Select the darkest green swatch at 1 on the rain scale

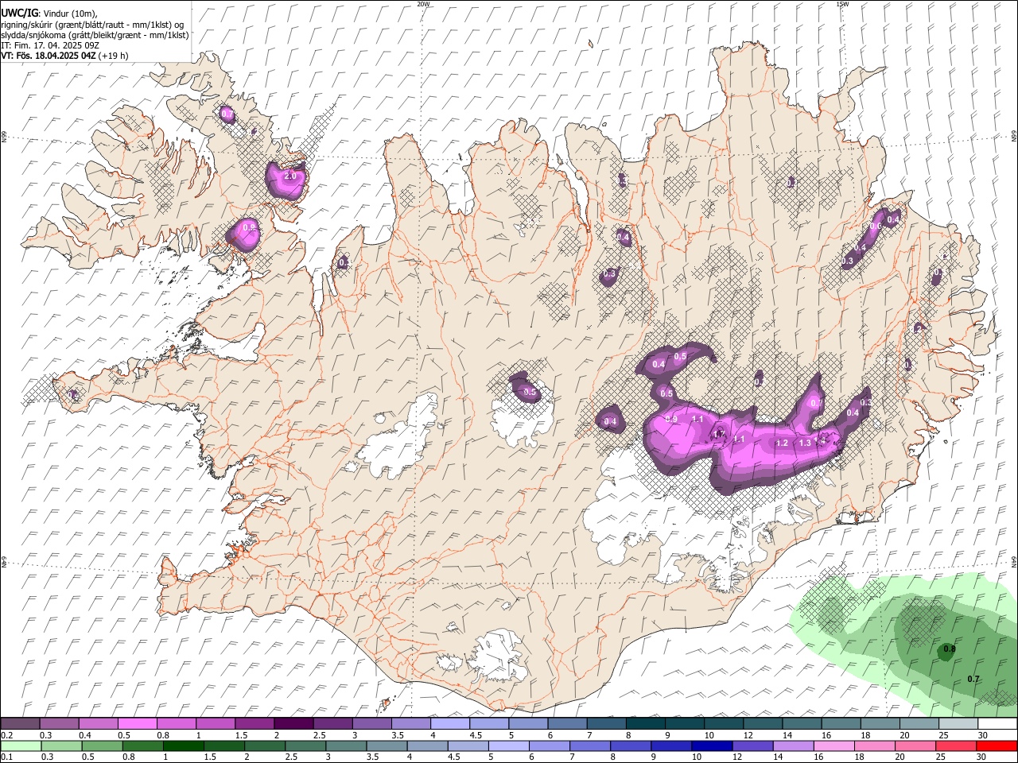[x=183, y=746]
